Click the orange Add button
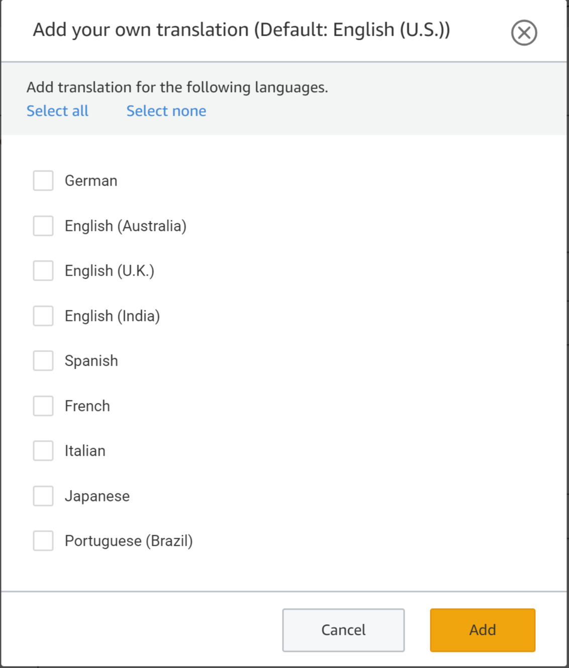This screenshot has width=569, height=668. 482,630
